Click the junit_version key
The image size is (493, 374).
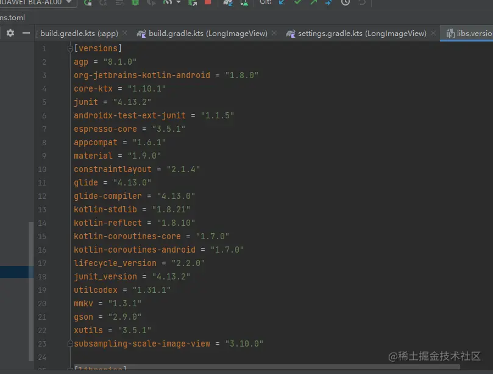point(105,277)
